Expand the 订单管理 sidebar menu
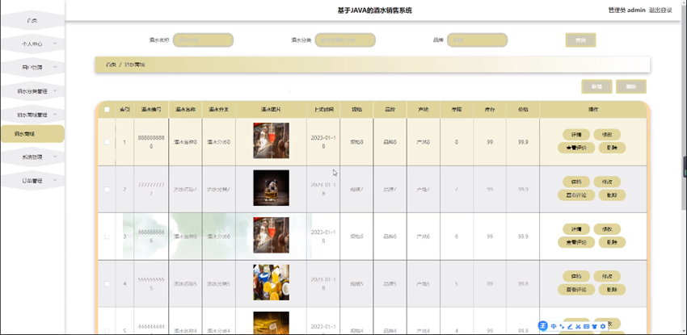Image resolution: width=687 pixels, height=335 pixels. (32, 180)
